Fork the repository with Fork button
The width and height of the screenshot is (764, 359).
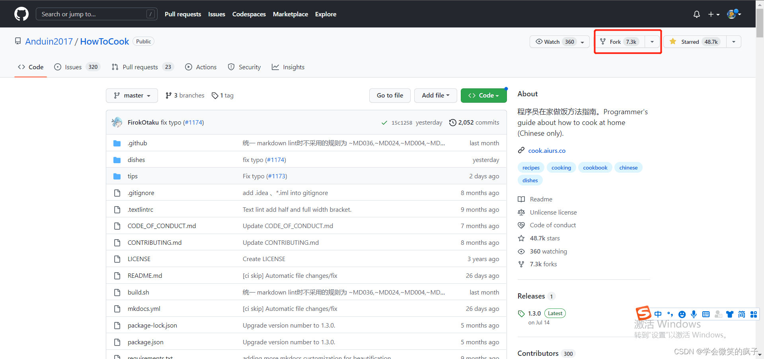(620, 42)
